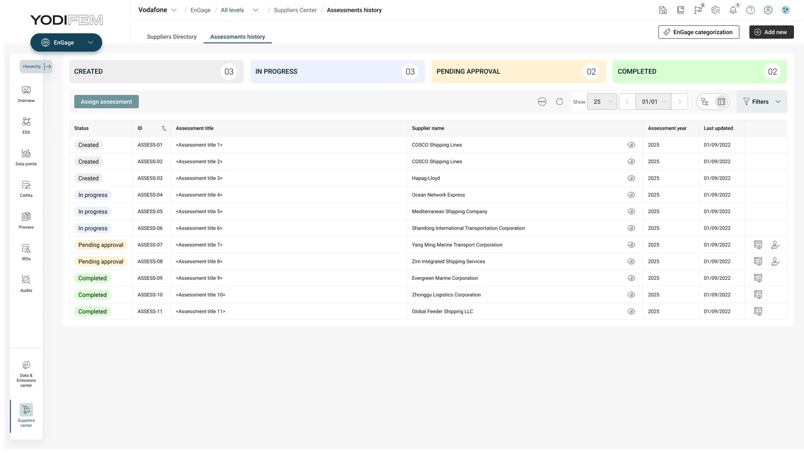Select the ASSESS-06 ID cell
The image size is (804, 453).
click(x=152, y=229)
